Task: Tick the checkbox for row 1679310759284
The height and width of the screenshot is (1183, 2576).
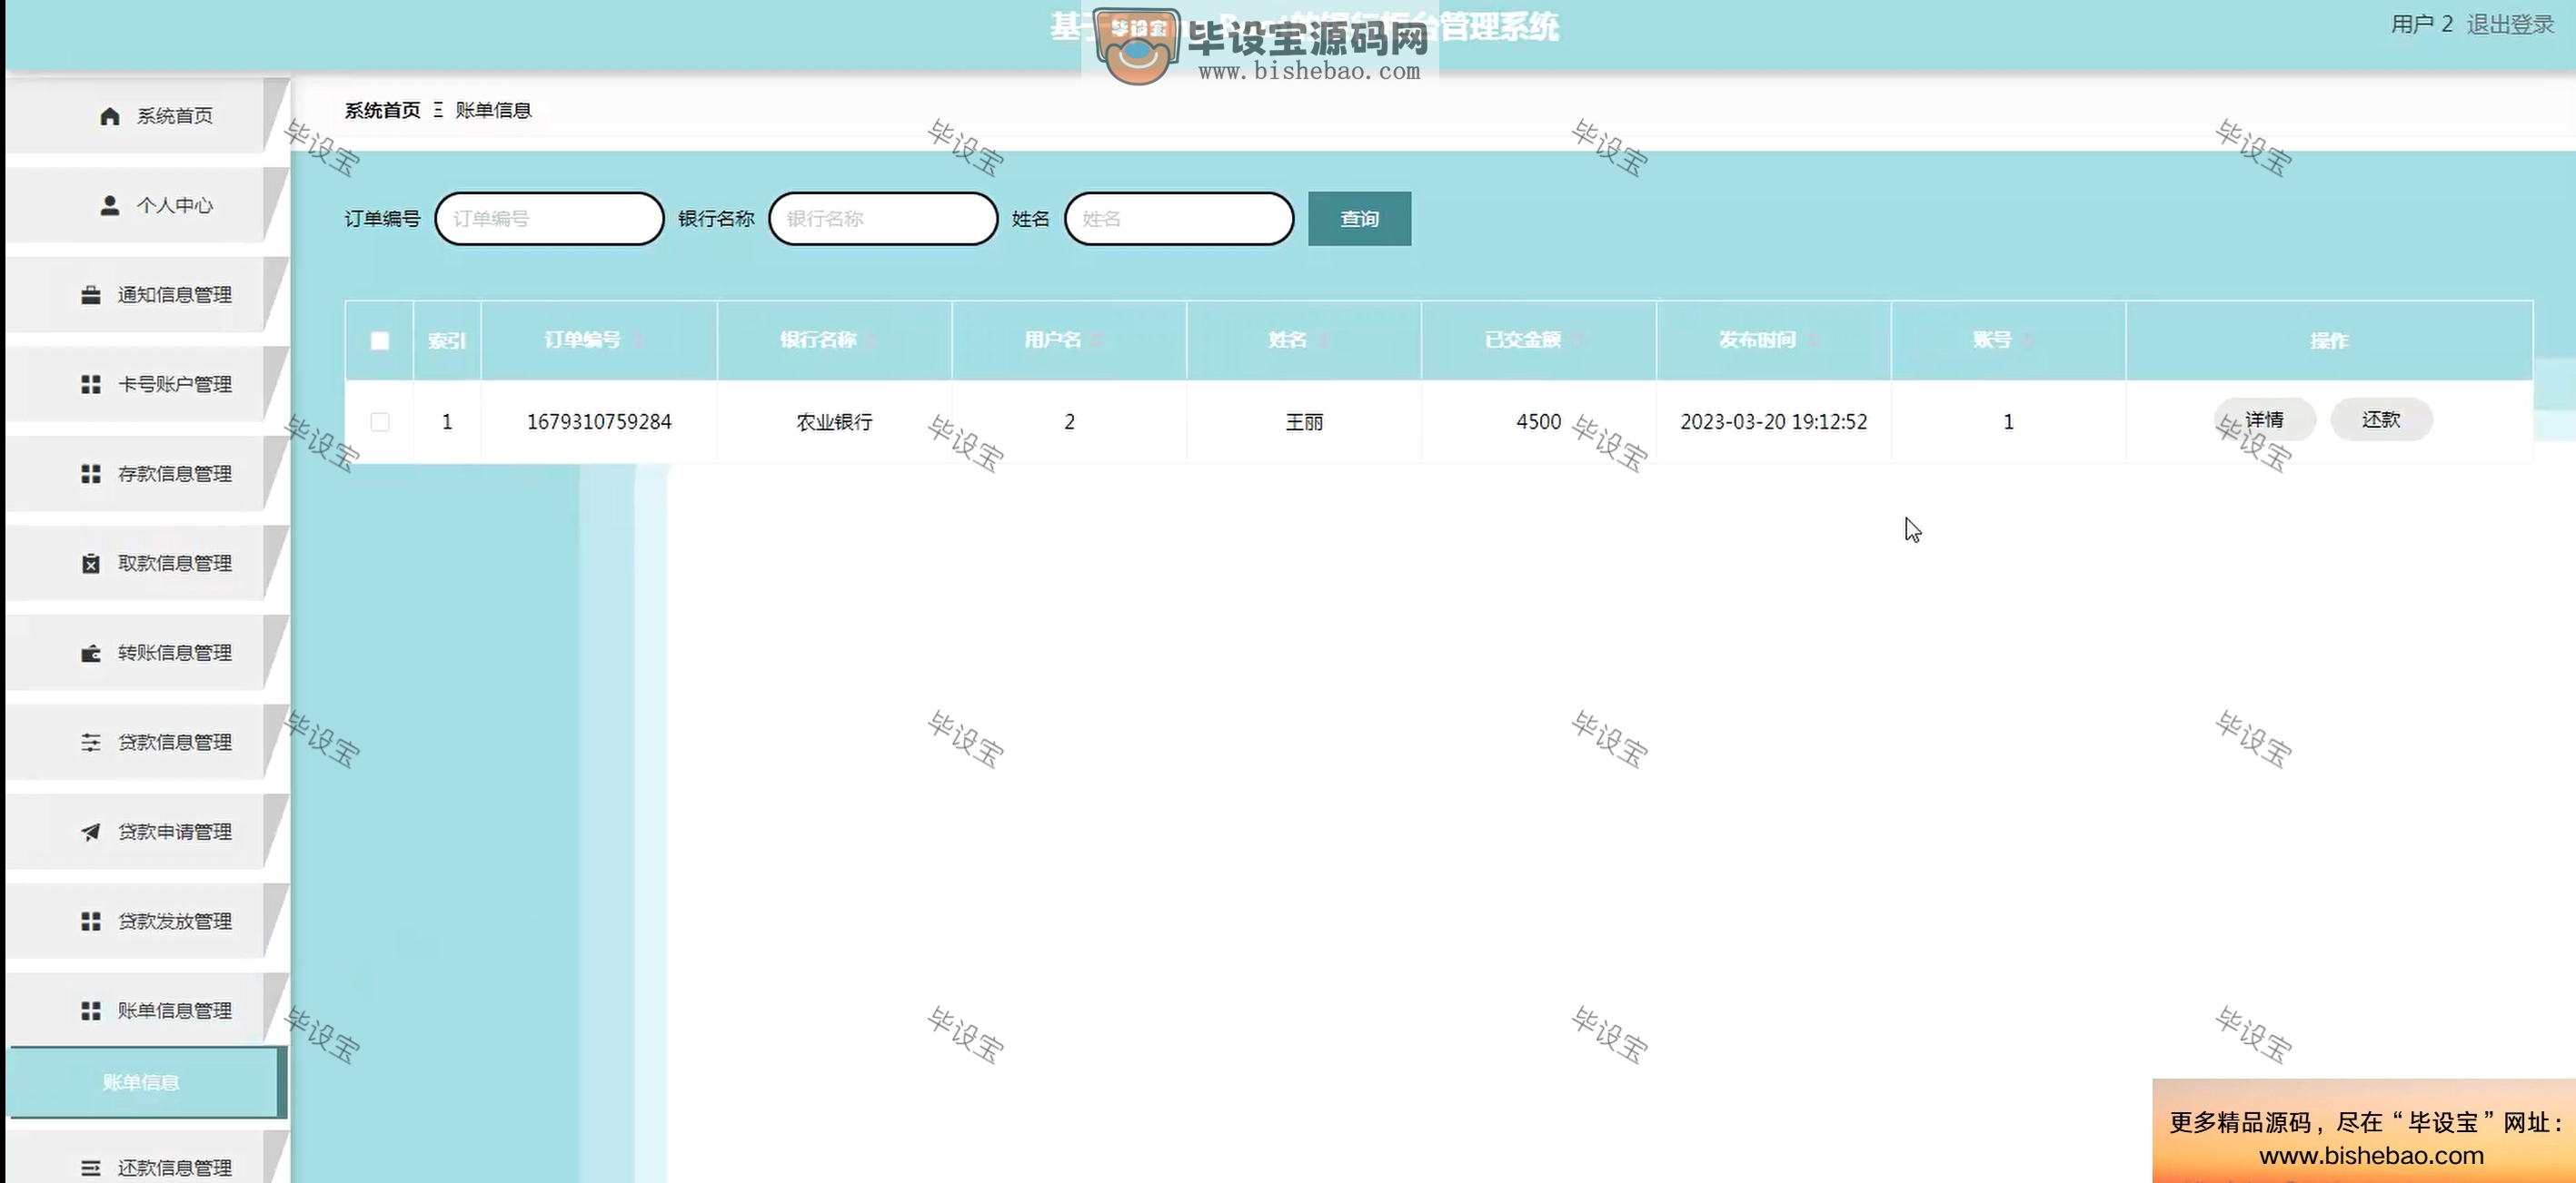Action: point(380,421)
